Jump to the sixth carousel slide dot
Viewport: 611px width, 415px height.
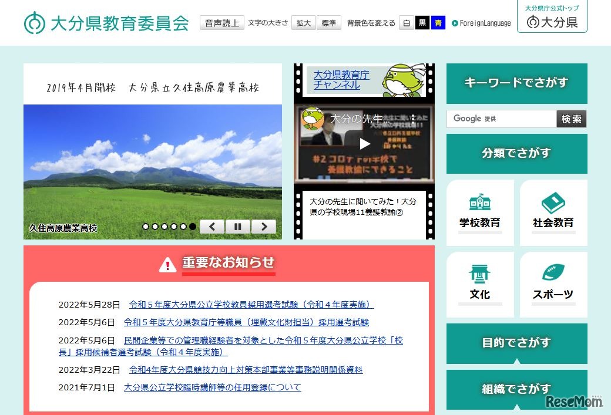pyautogui.click(x=192, y=225)
